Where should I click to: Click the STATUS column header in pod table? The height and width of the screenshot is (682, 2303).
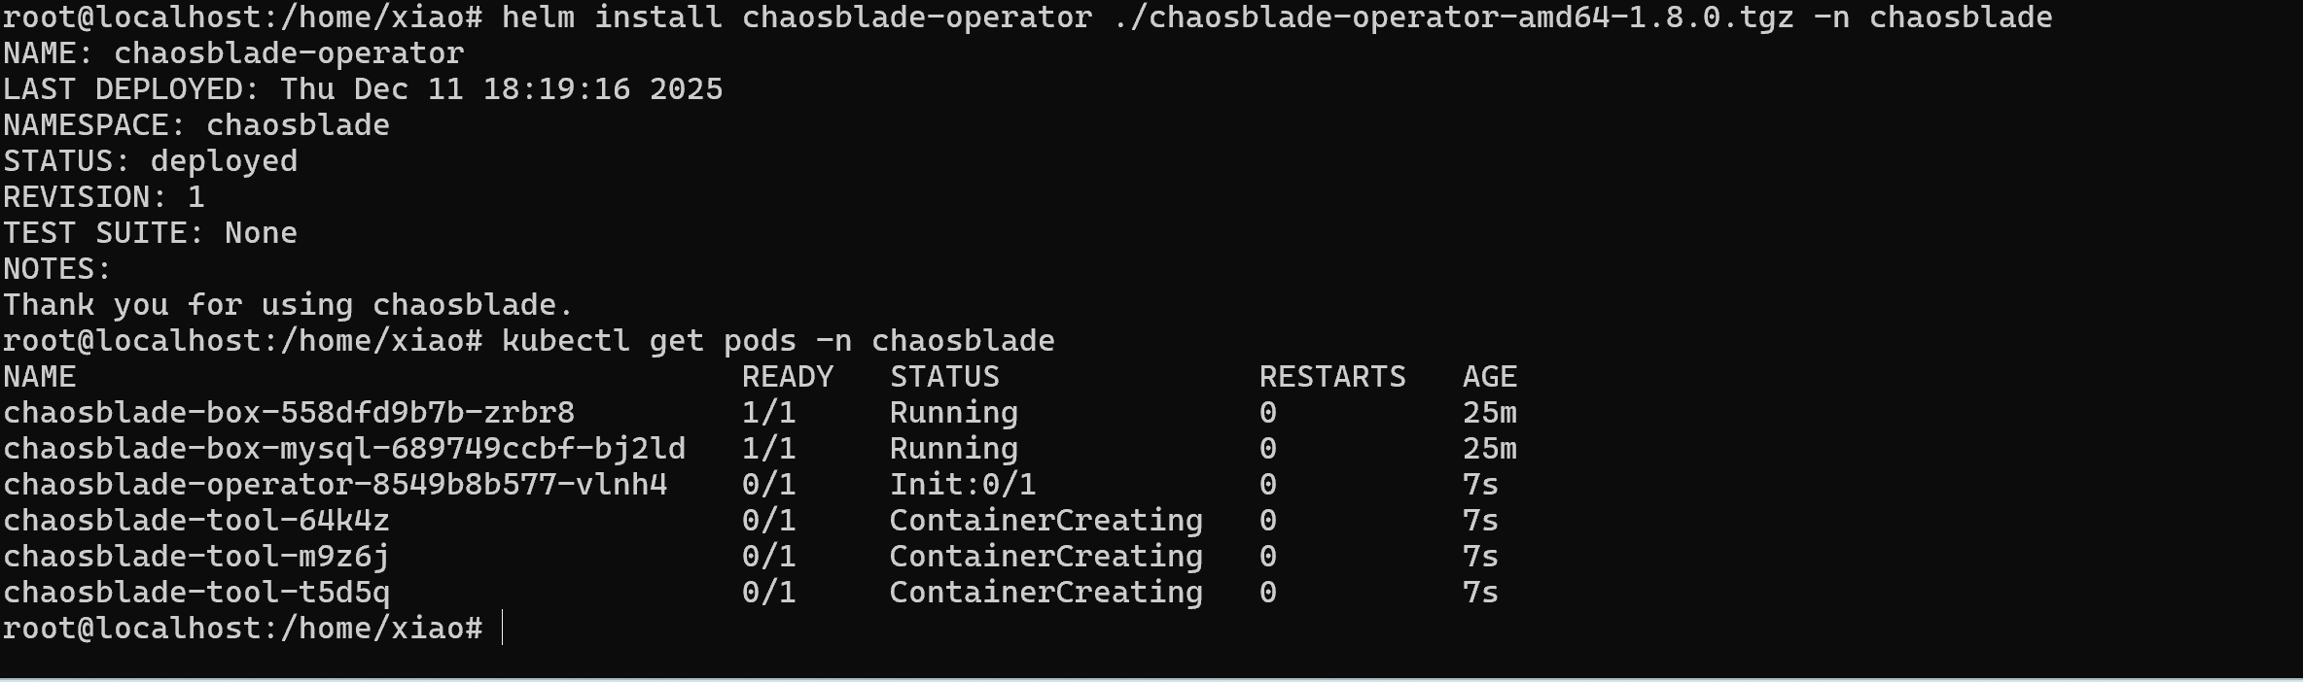(944, 377)
